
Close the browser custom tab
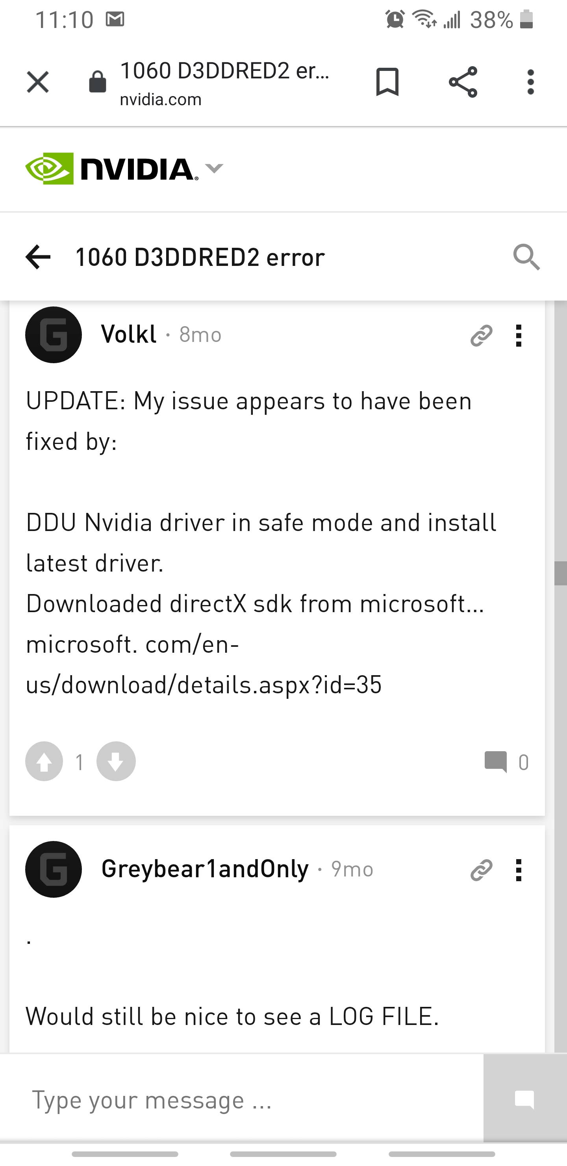point(37,82)
